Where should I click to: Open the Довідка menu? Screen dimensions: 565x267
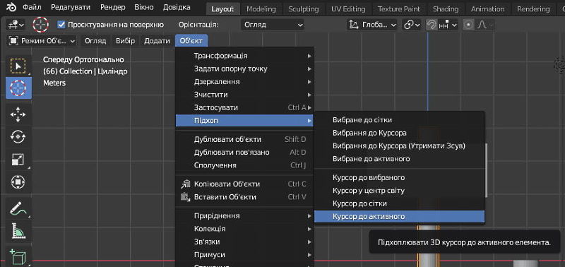click(177, 8)
